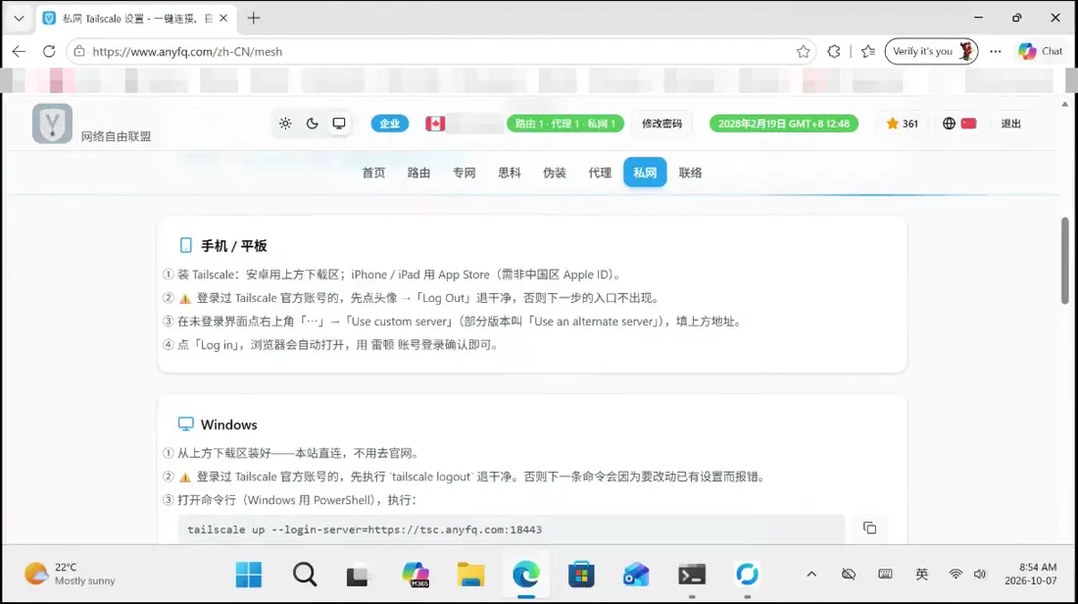The image size is (1078, 604).
Task: Refresh the page
Action: tap(49, 52)
